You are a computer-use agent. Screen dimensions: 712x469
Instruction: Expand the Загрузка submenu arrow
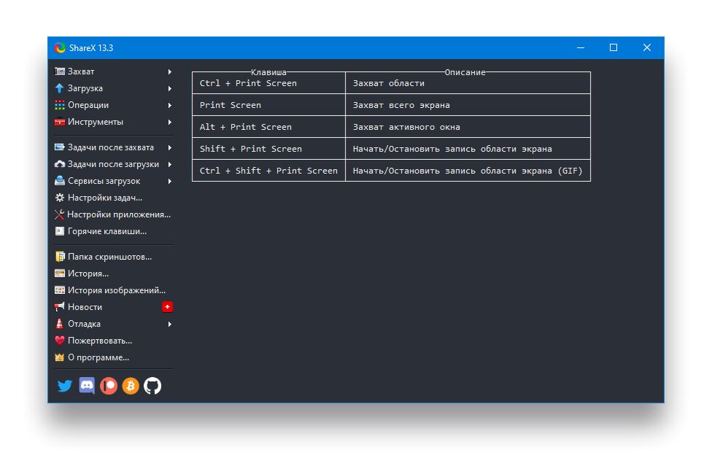click(x=170, y=88)
